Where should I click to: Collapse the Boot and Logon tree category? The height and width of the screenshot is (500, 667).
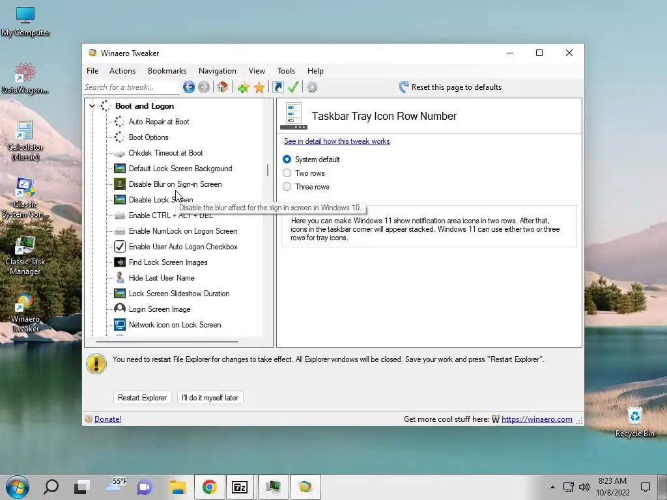tap(92, 106)
